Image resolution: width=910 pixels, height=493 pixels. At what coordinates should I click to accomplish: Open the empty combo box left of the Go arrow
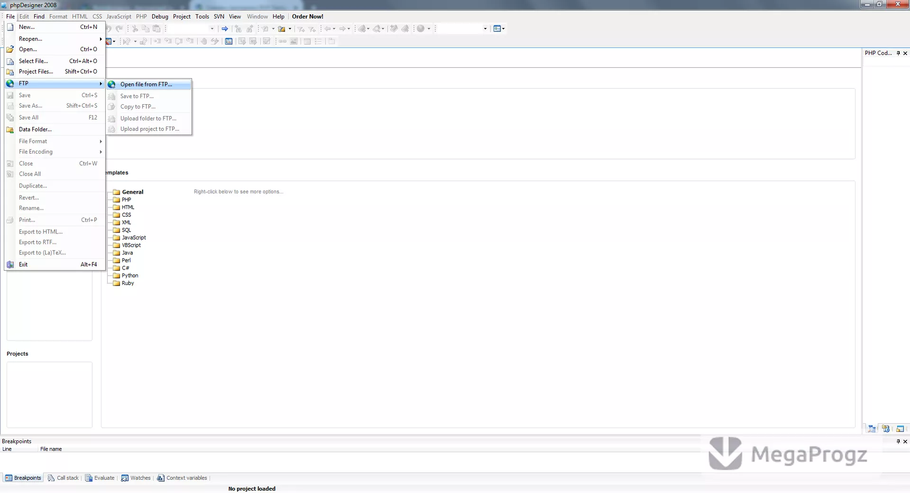click(192, 29)
